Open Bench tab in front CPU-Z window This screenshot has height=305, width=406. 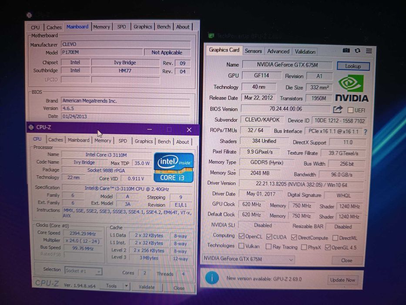[x=164, y=141]
